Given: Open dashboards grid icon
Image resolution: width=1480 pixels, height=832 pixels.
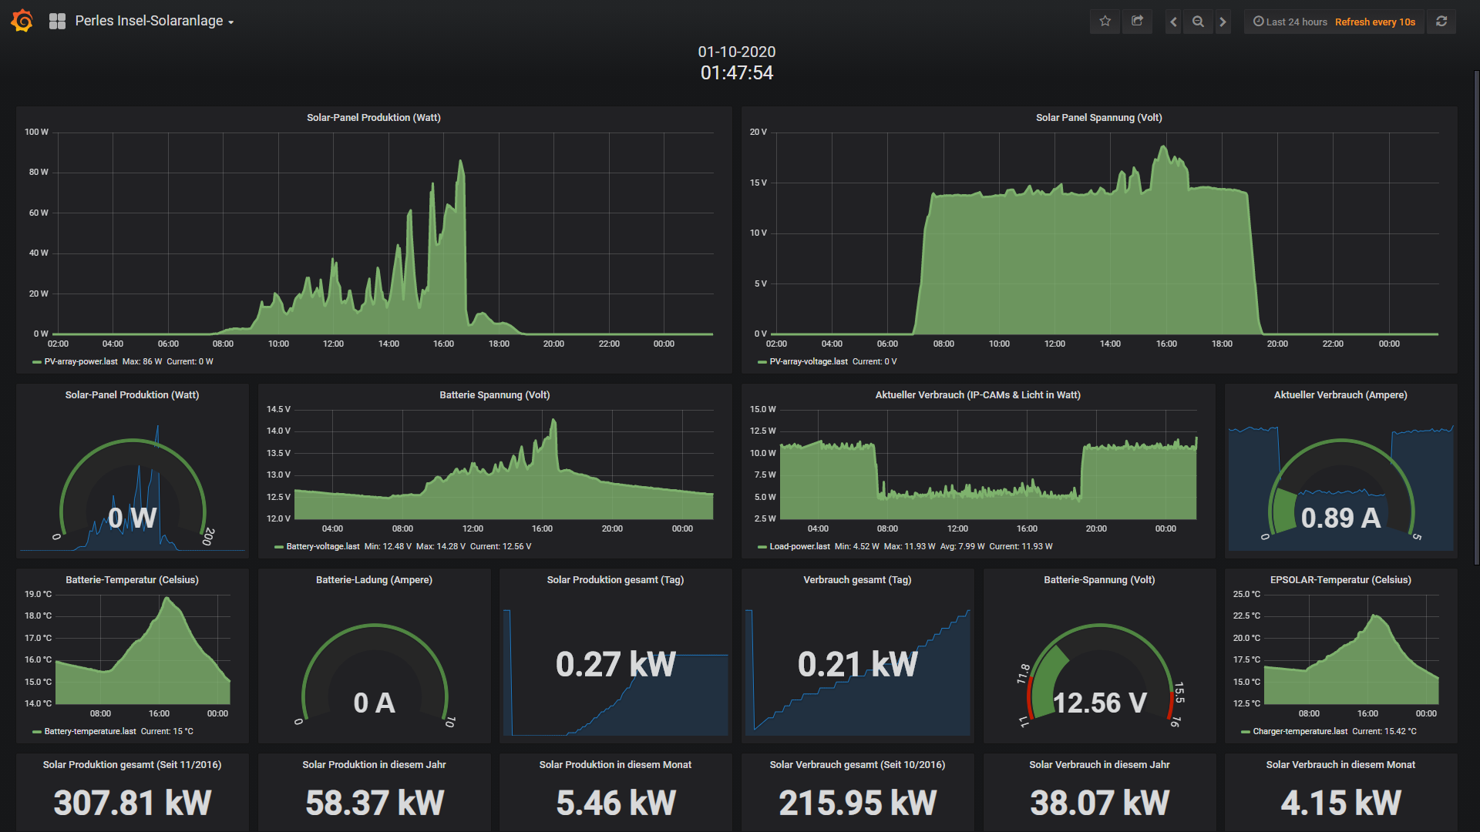Looking at the screenshot, I should (x=57, y=22).
